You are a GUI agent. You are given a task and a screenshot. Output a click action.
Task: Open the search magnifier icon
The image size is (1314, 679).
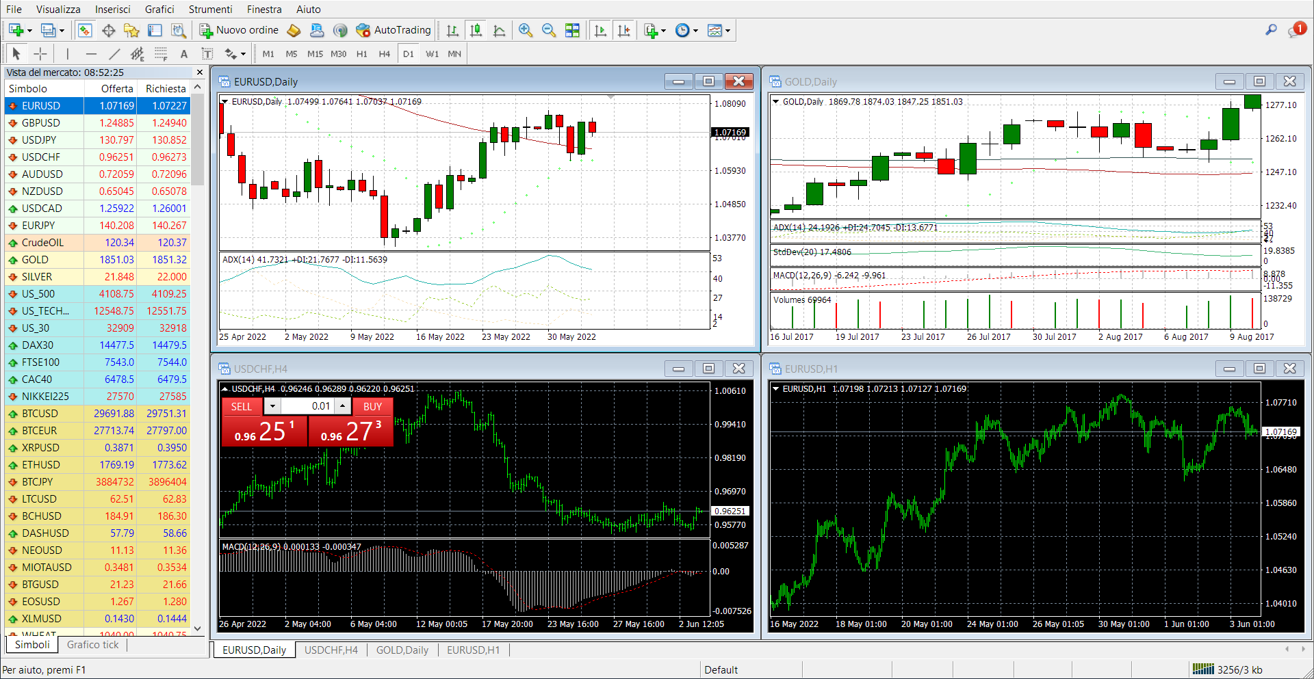point(1271,30)
